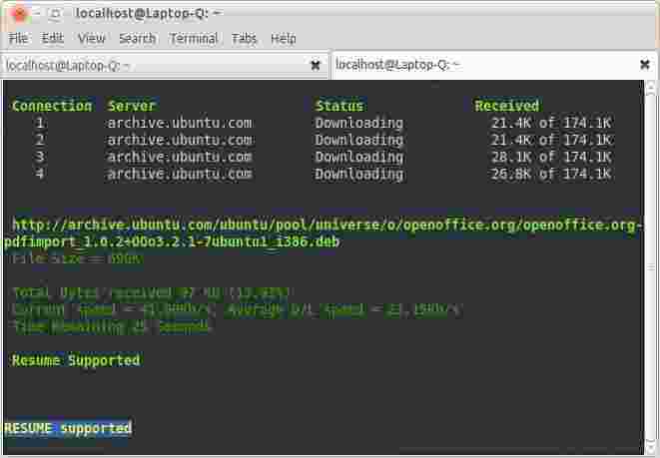
Task: Minimize the terminal window
Action: point(37,13)
